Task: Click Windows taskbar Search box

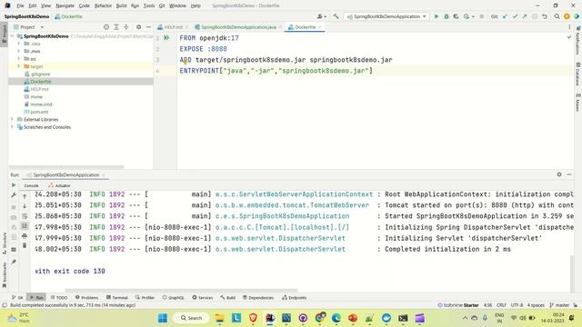Action: [x=191, y=318]
